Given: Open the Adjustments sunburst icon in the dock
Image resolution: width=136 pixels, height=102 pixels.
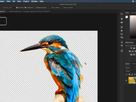Looking at the screenshot, I should (x=122, y=19).
